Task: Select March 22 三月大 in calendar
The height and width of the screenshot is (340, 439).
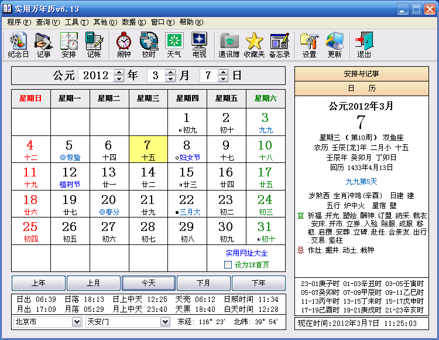Action: [187, 204]
